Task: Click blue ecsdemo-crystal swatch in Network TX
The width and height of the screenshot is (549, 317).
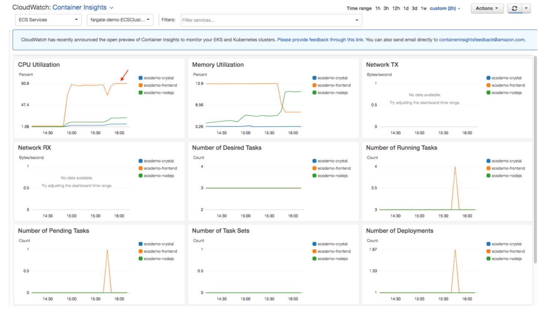Action: (488, 78)
